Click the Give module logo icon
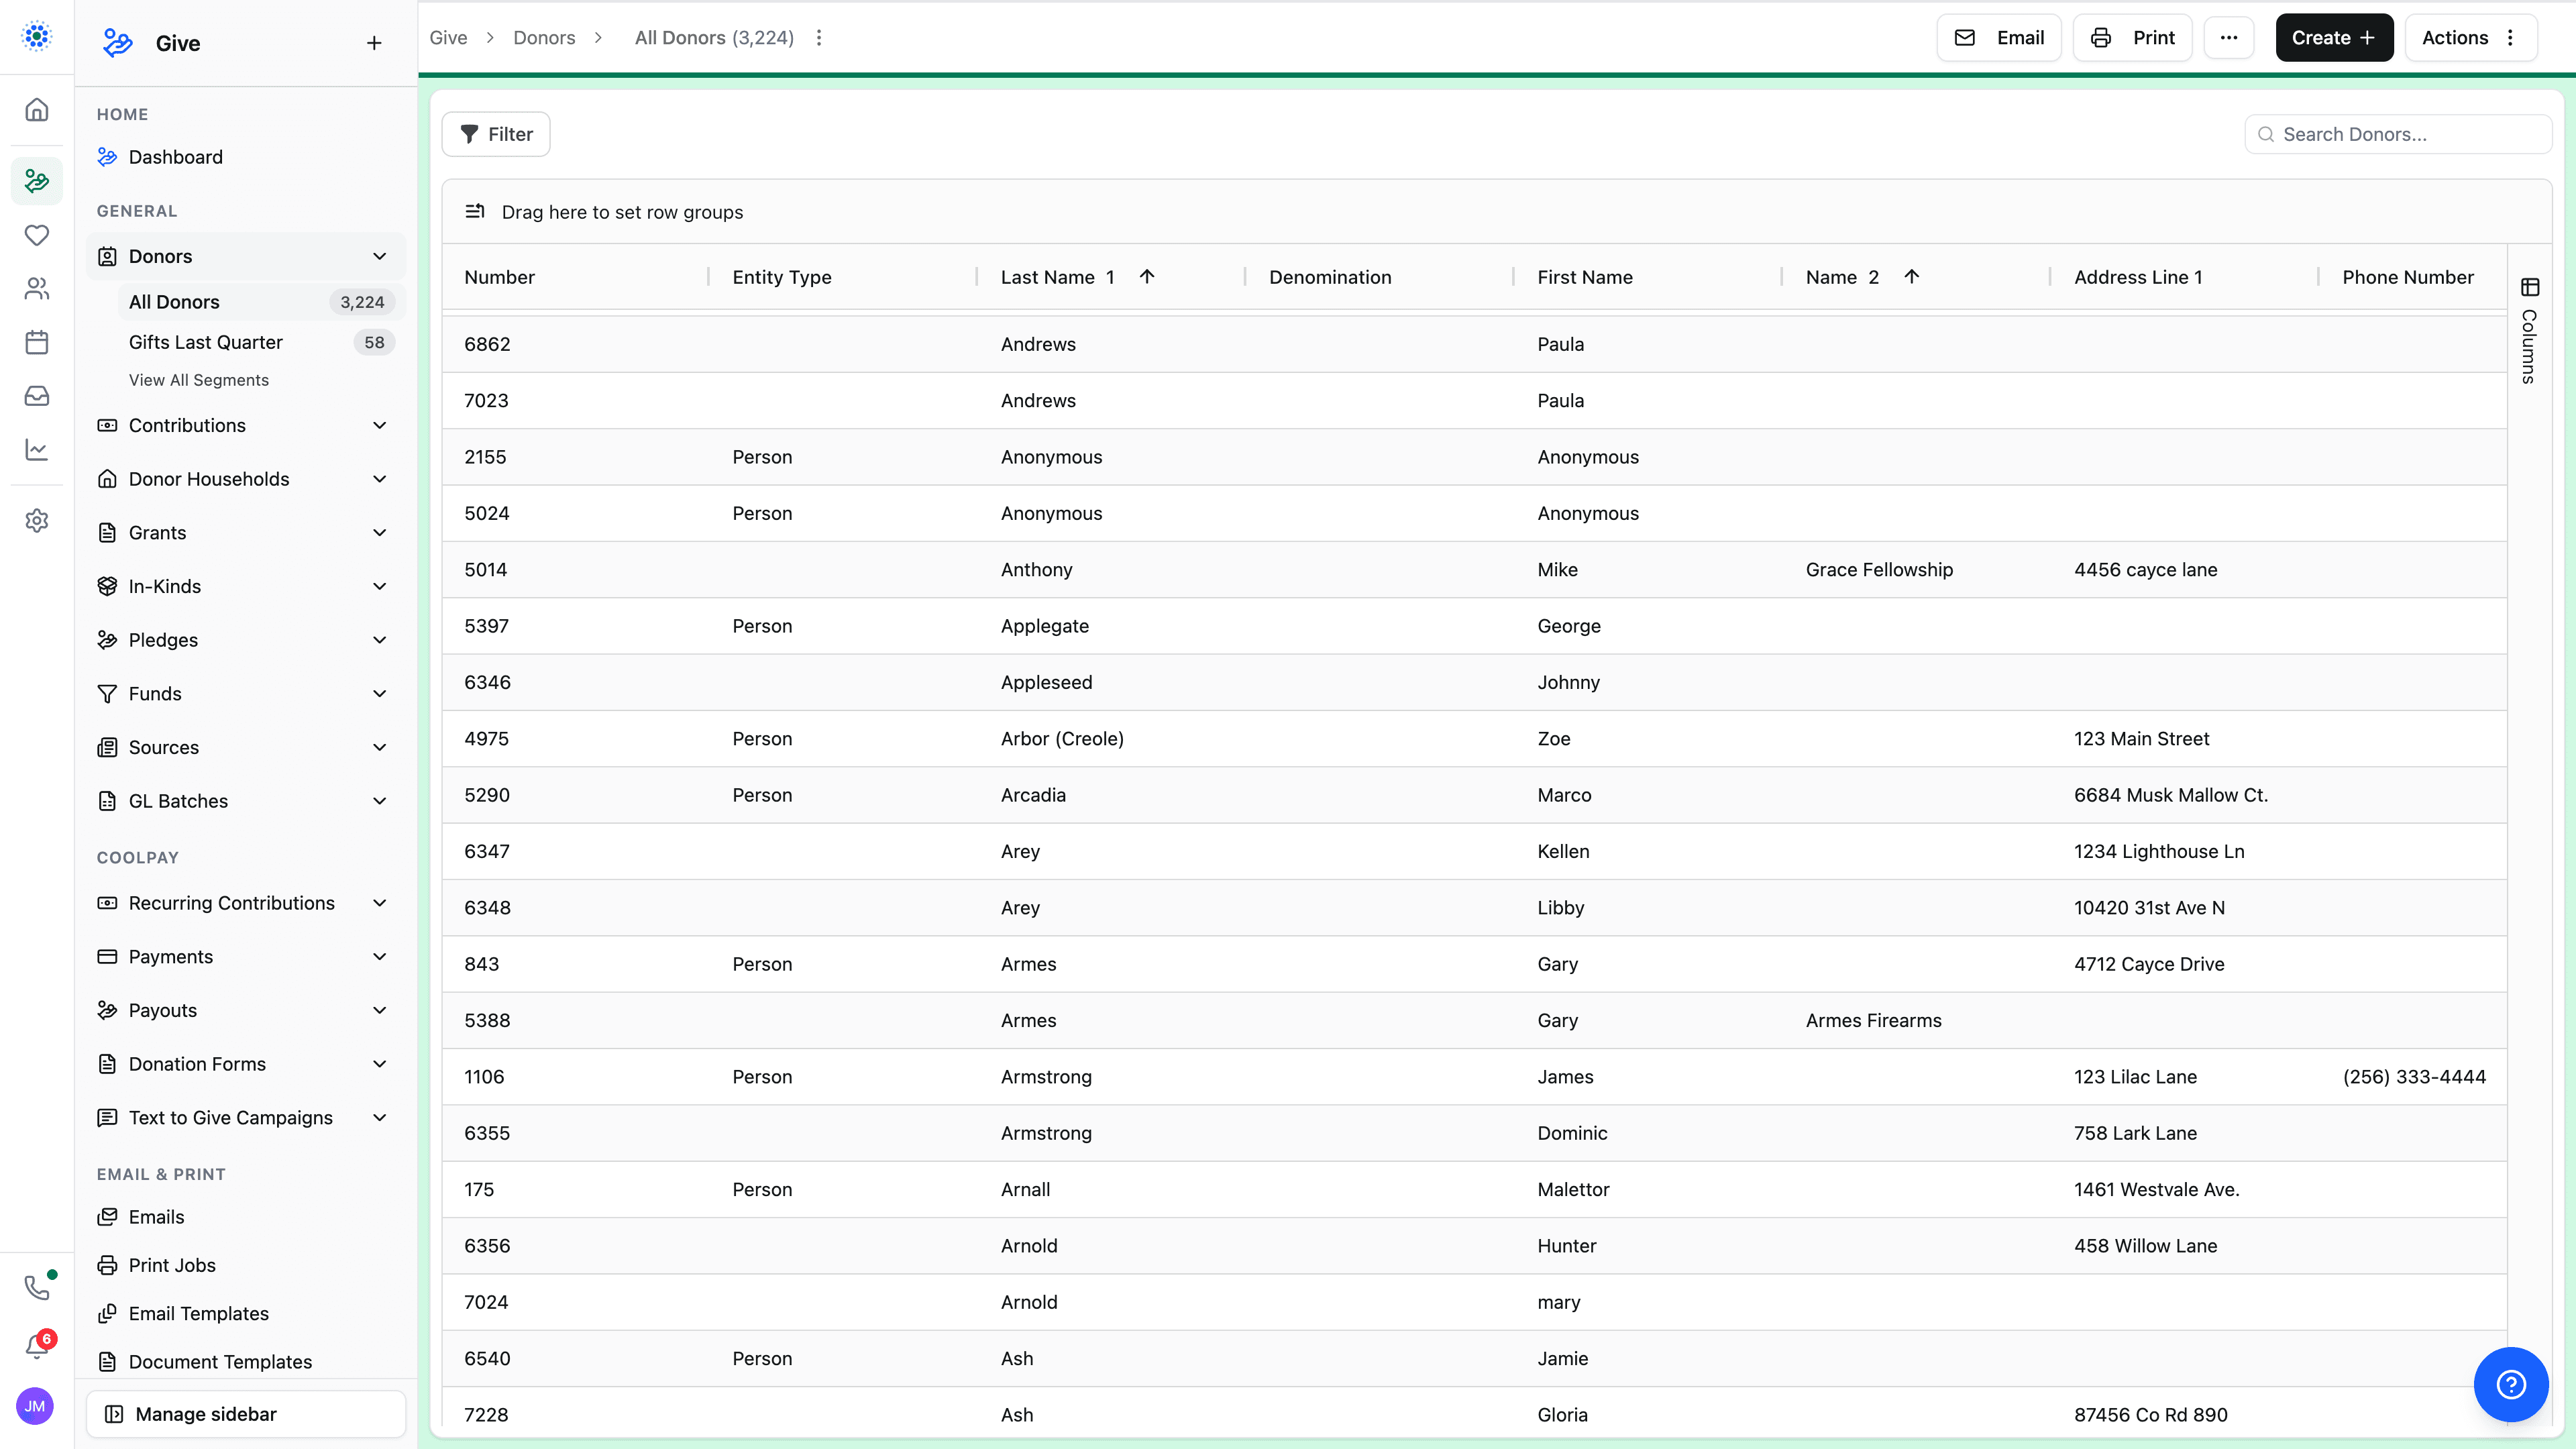Image resolution: width=2576 pixels, height=1449 pixels. coord(118,43)
